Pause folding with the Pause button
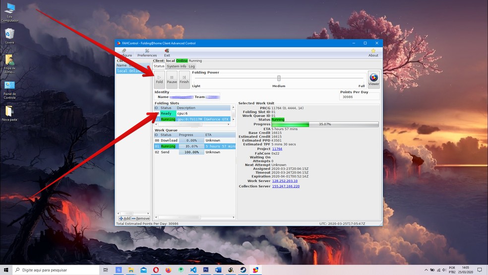Screen dimensions: 488x275 click(x=172, y=79)
